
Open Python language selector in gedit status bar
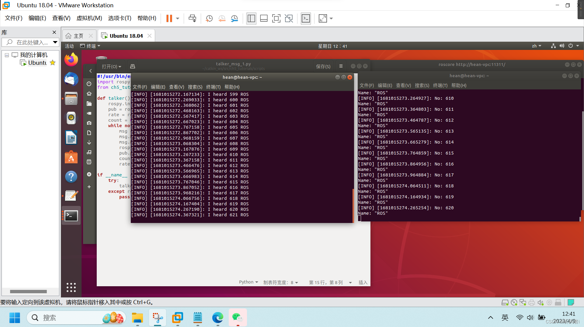249,282
